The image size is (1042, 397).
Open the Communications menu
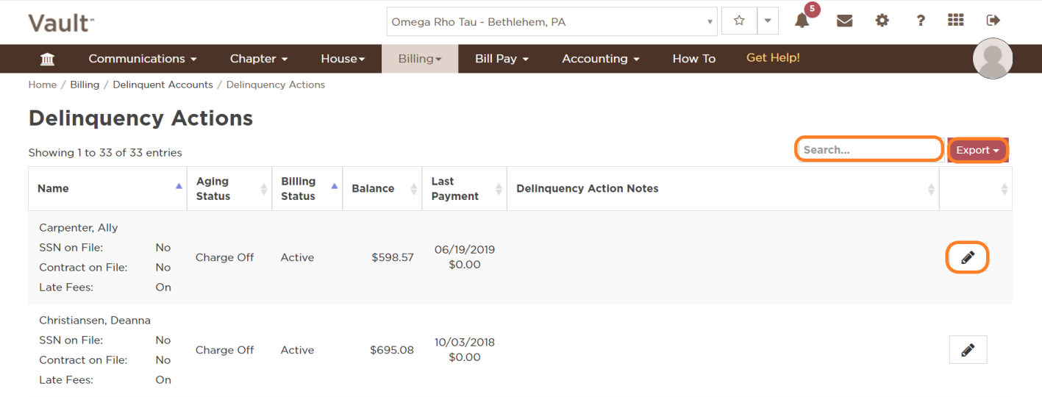pyautogui.click(x=143, y=59)
